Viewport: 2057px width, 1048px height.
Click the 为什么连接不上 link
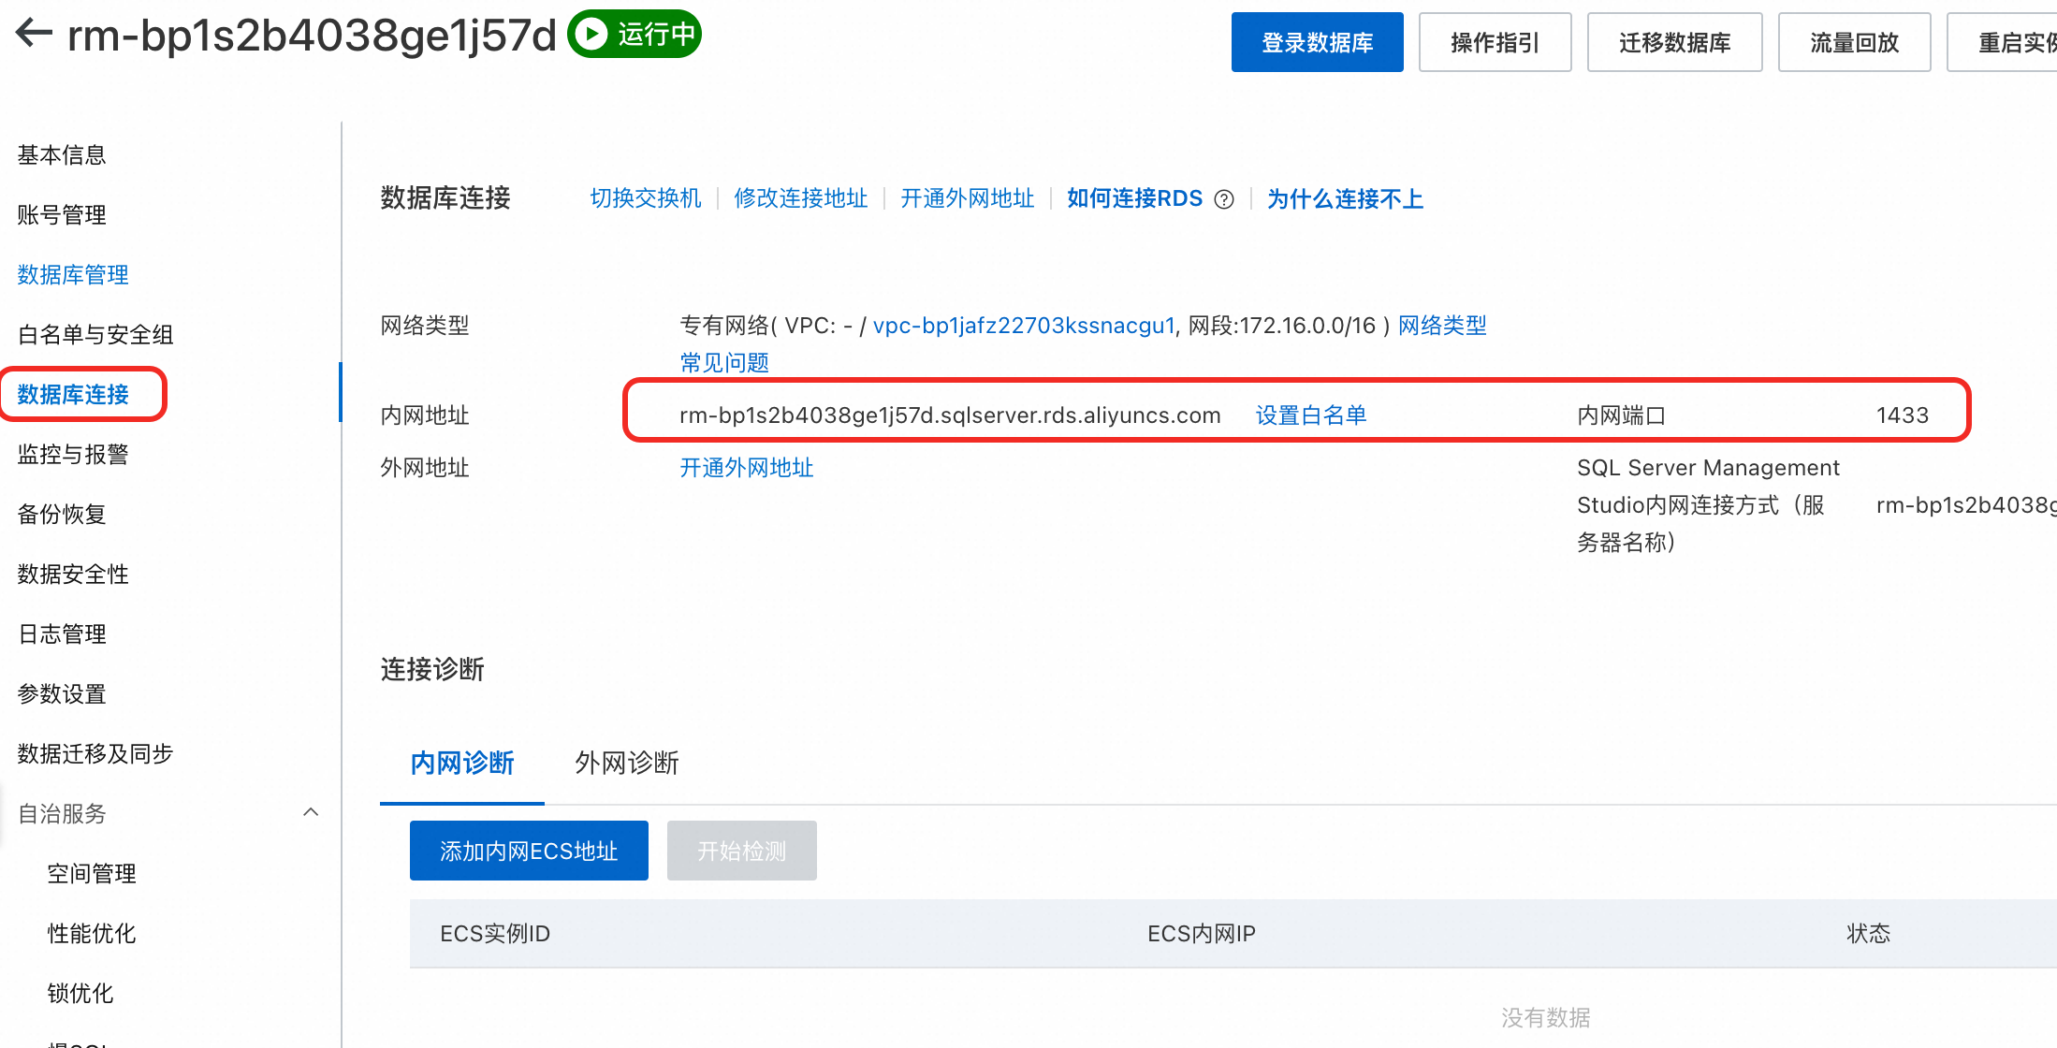[x=1345, y=198]
